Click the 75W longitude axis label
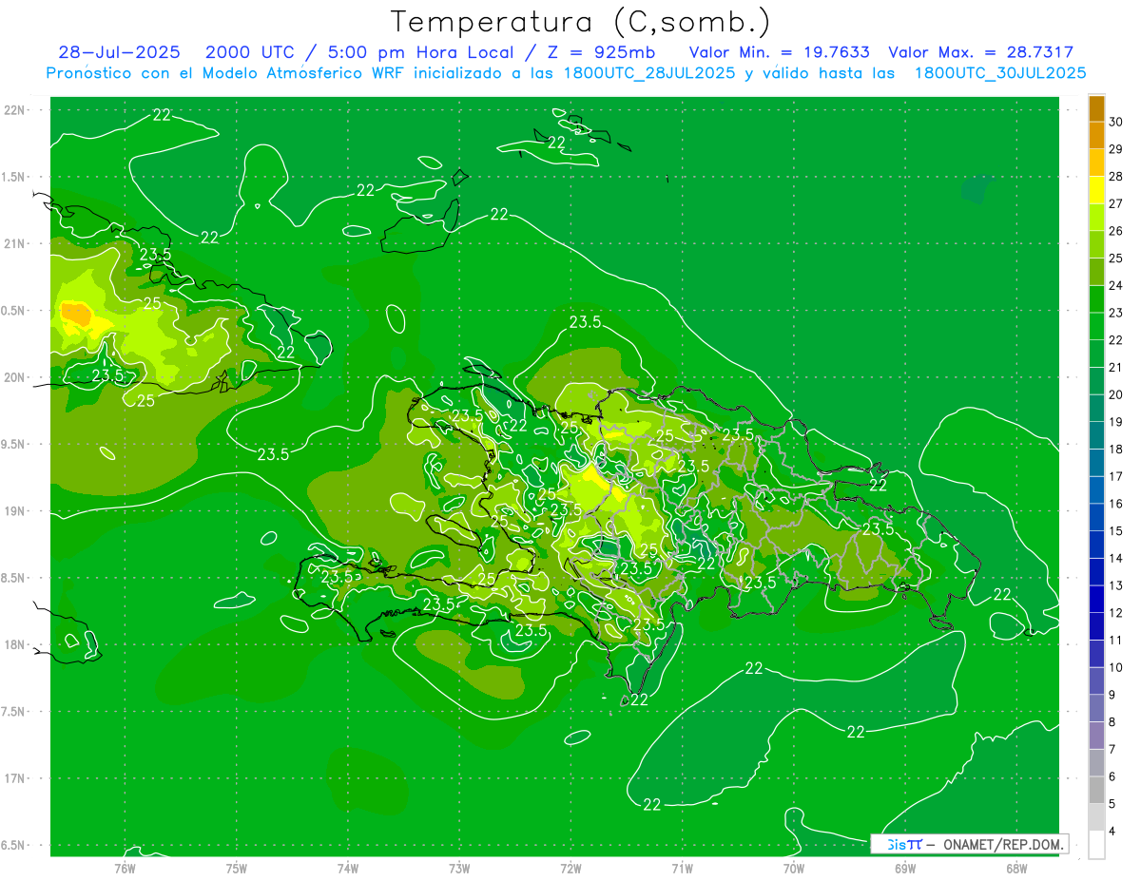Viewport: 1141px width, 881px height. pos(237,868)
